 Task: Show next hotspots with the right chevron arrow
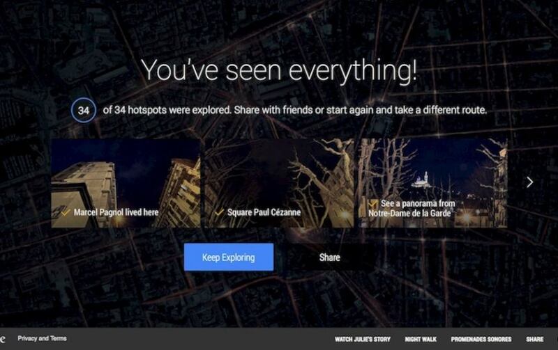[530, 182]
